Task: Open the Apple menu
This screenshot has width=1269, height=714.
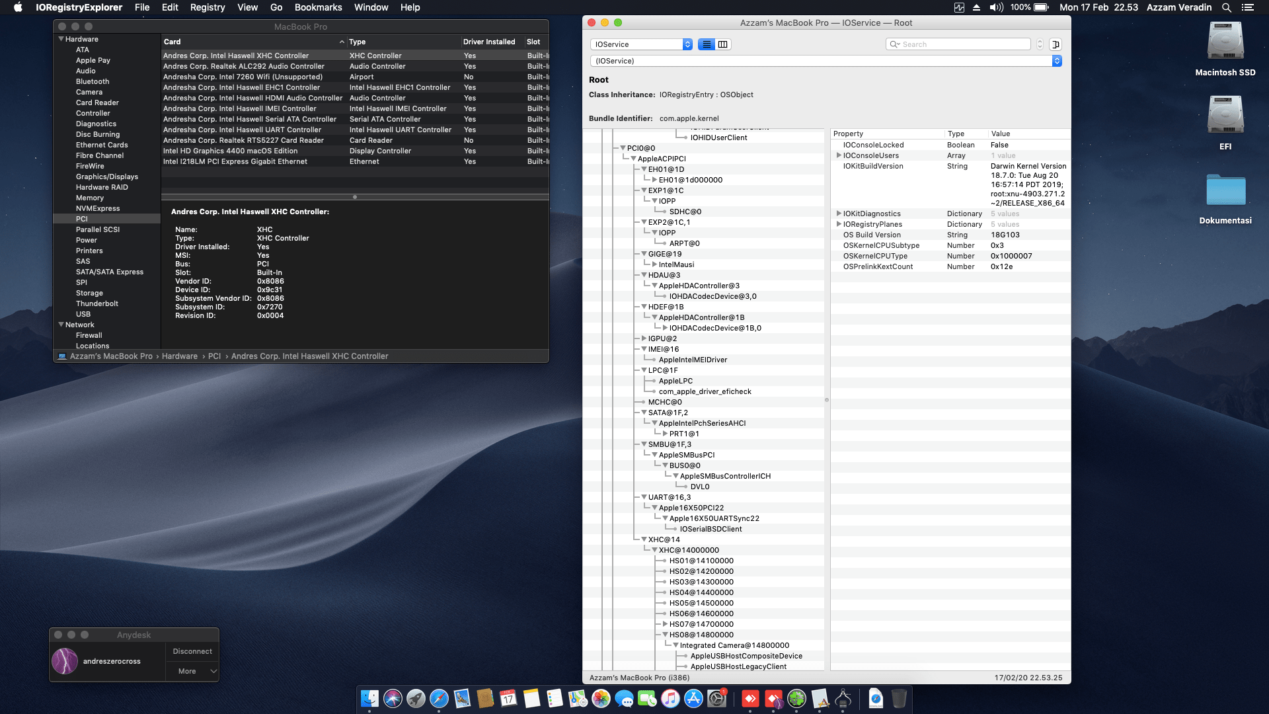Action: 18,7
